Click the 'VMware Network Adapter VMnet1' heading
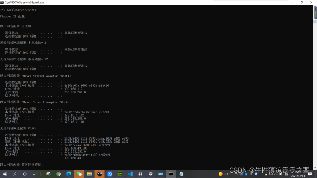The width and height of the screenshot is (317, 178). [x=46, y=76]
